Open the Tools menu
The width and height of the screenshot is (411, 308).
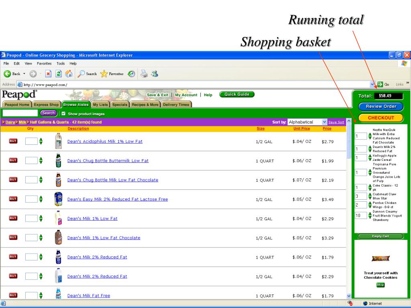pos(61,63)
